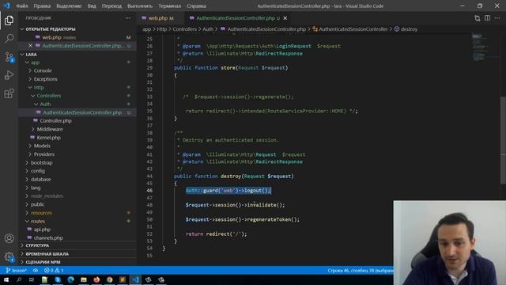Open the Search view in activity bar

coord(9,39)
